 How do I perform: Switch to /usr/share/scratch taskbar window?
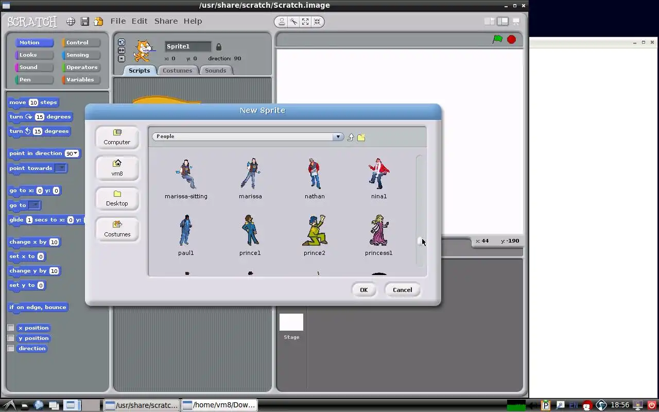point(142,405)
